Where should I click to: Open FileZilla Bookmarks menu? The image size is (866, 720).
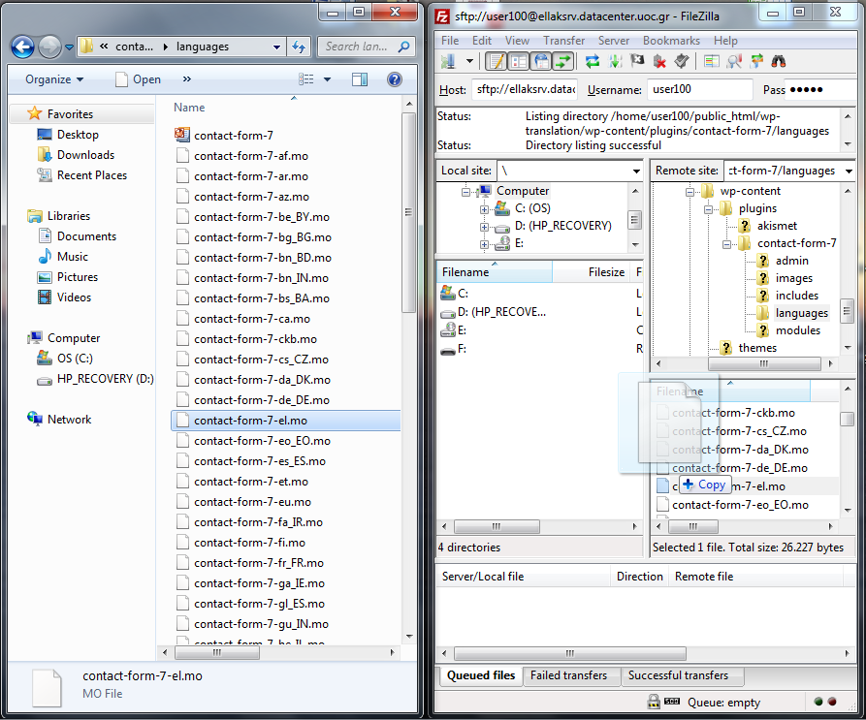click(671, 41)
